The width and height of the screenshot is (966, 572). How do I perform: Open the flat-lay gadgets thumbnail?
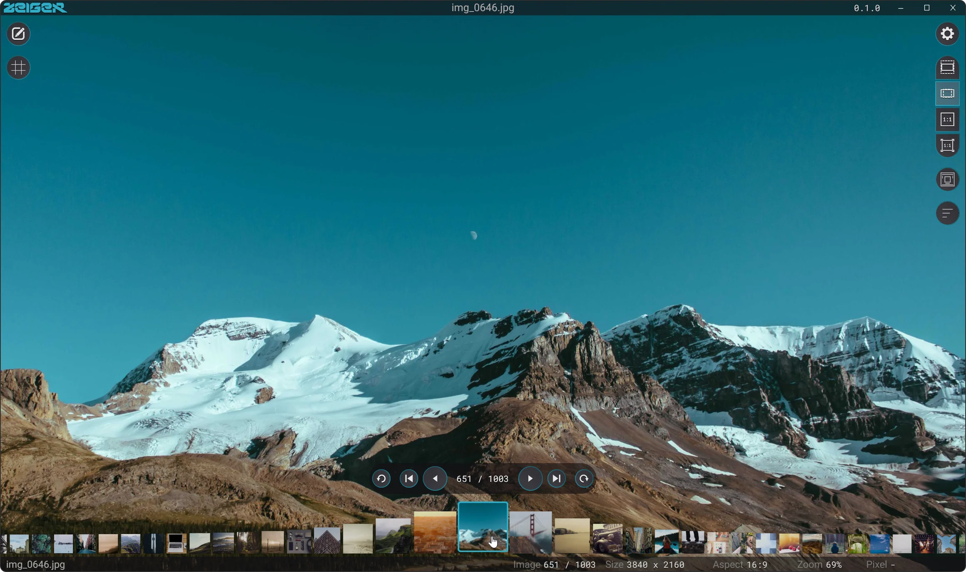tap(299, 542)
